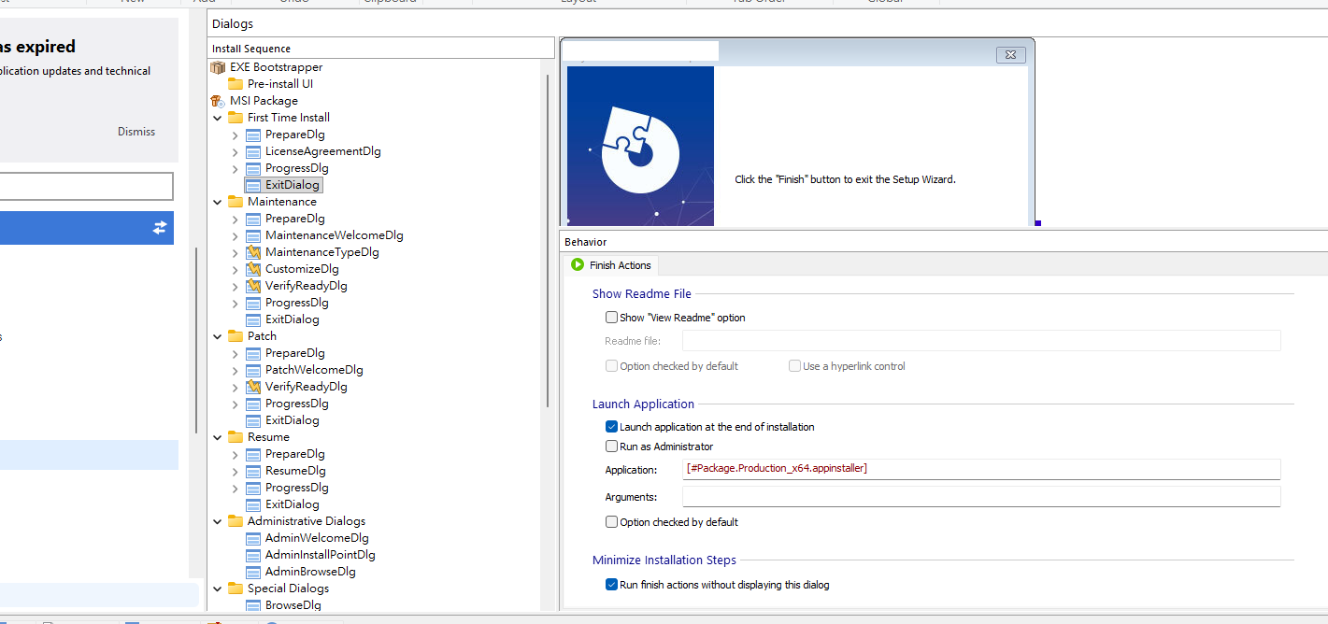Expand the MaintenanceWelcomeDlg tree node

pos(235,235)
